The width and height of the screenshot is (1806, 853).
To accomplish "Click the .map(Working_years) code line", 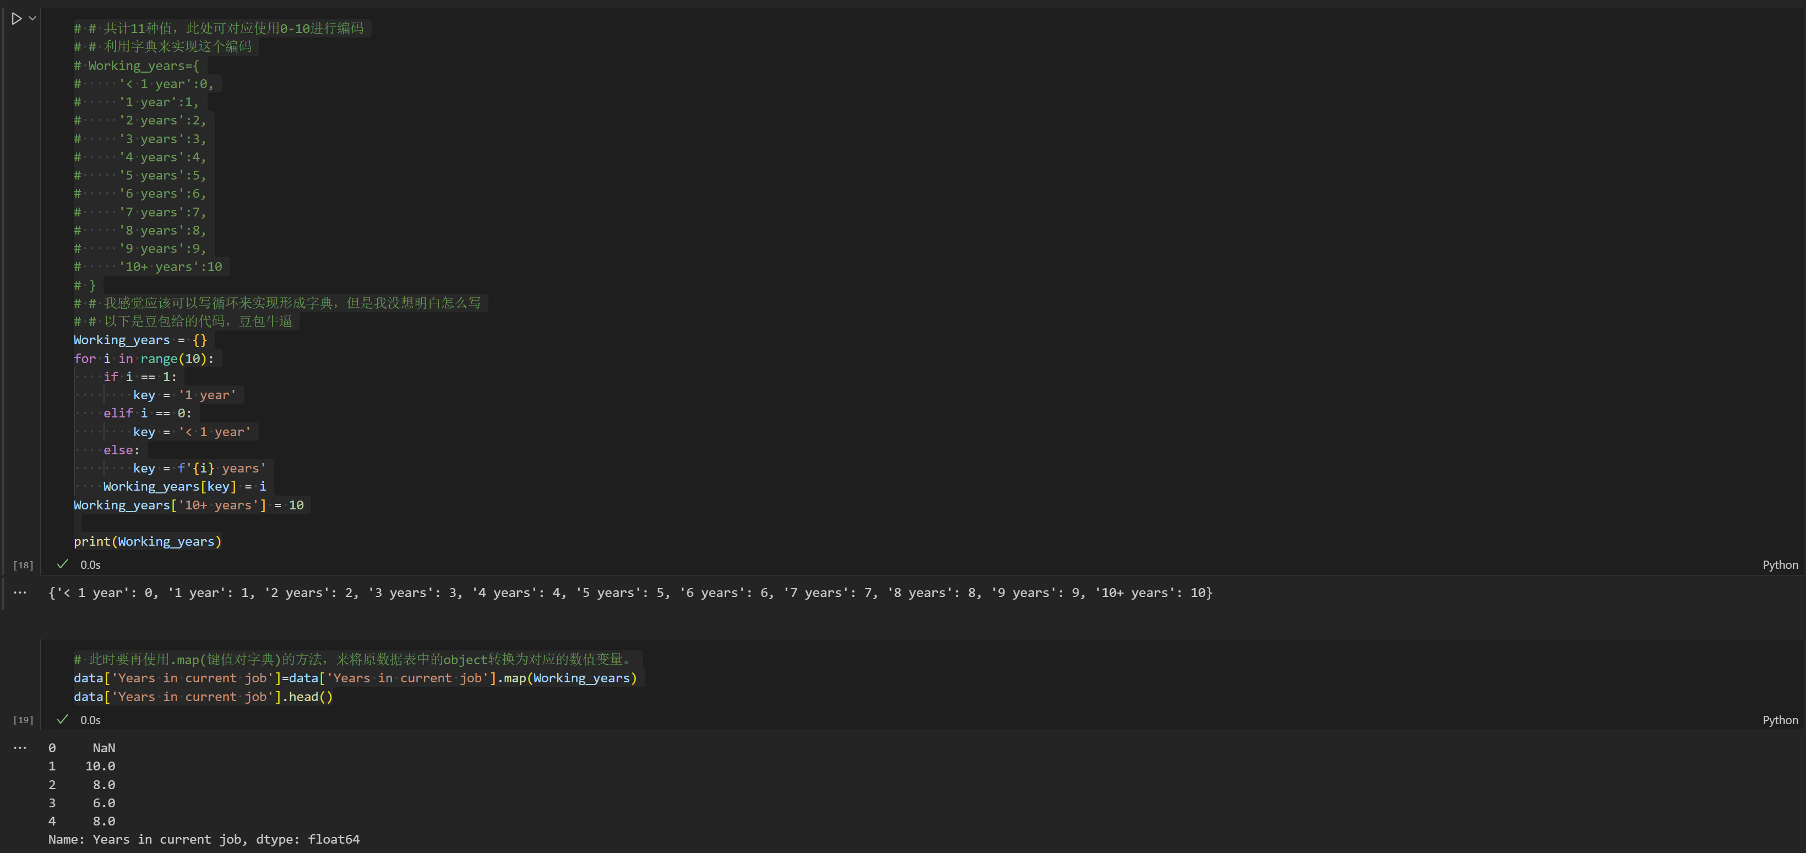I will [355, 678].
